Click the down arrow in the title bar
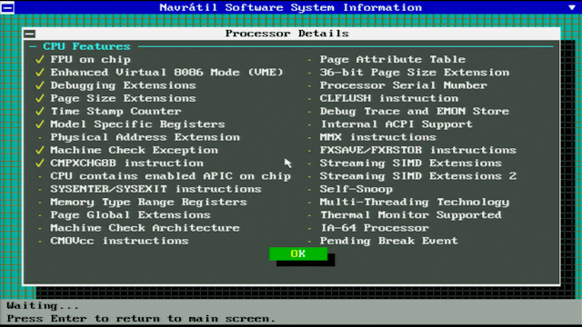Screen dimensions: 582x327 pyautogui.click(x=572, y=7)
